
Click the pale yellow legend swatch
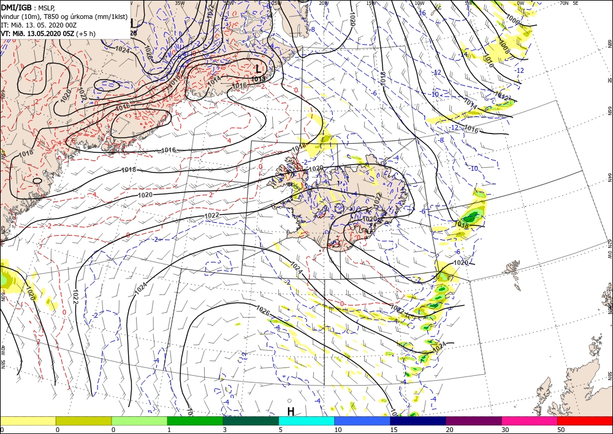click(x=28, y=421)
